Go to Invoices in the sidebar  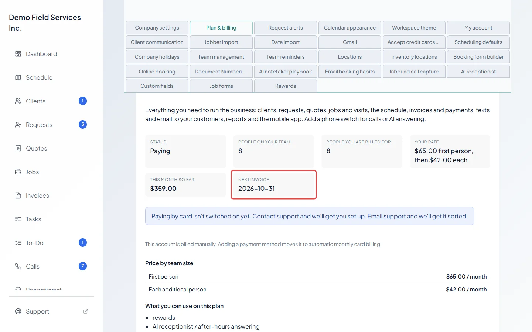pyautogui.click(x=51, y=196)
